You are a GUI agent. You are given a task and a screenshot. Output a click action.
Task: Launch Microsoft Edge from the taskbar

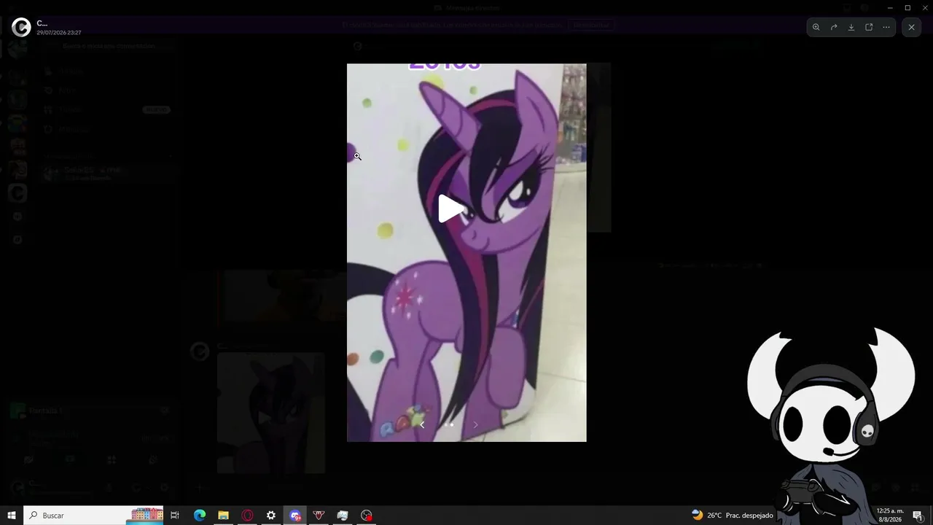click(200, 516)
